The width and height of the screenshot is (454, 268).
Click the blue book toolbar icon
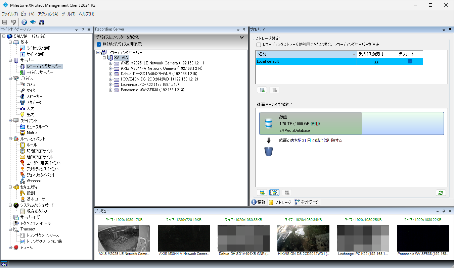[x=33, y=22]
